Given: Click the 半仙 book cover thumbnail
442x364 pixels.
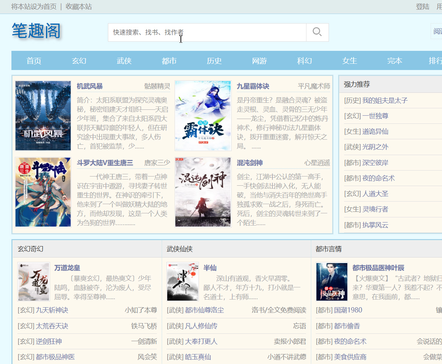Looking at the screenshot, I should [x=183, y=281].
